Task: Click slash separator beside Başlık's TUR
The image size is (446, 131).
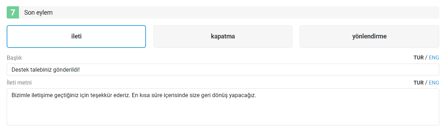Action: 426,58
